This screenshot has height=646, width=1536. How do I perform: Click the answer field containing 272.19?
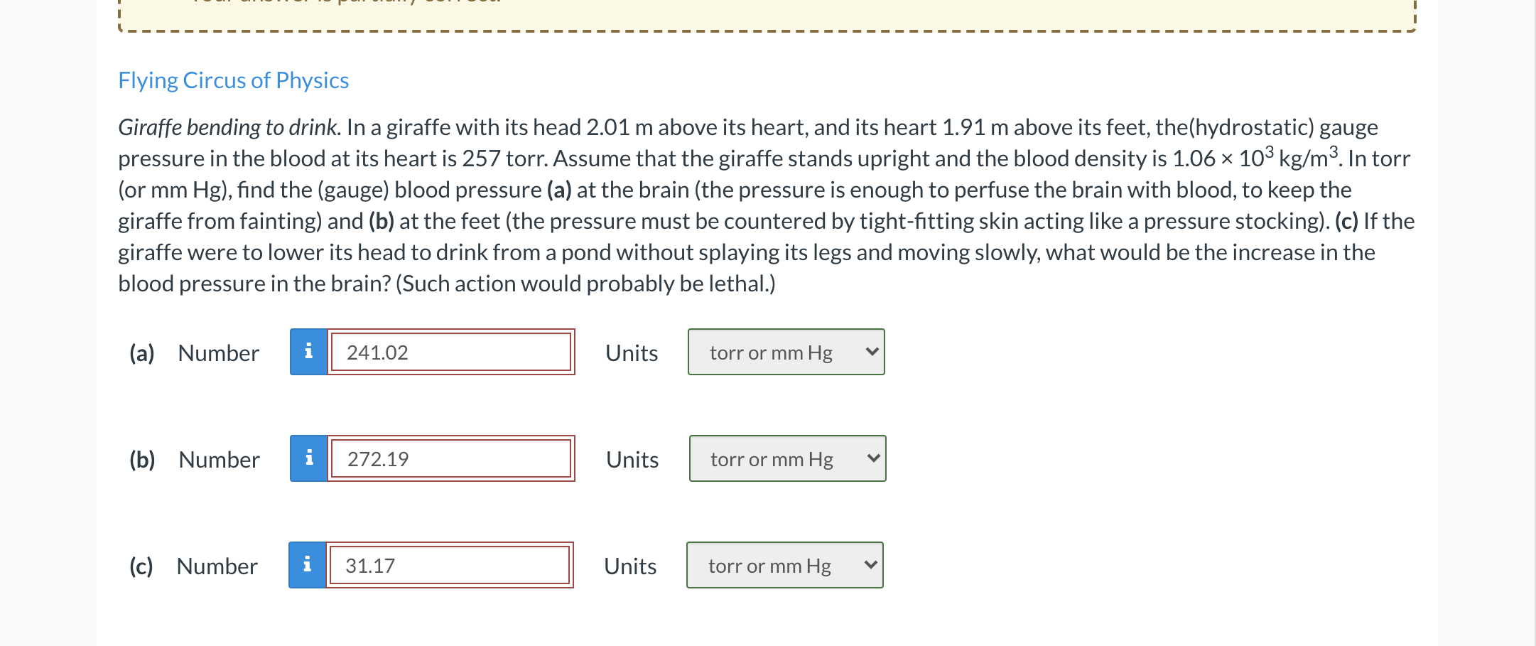(x=451, y=458)
